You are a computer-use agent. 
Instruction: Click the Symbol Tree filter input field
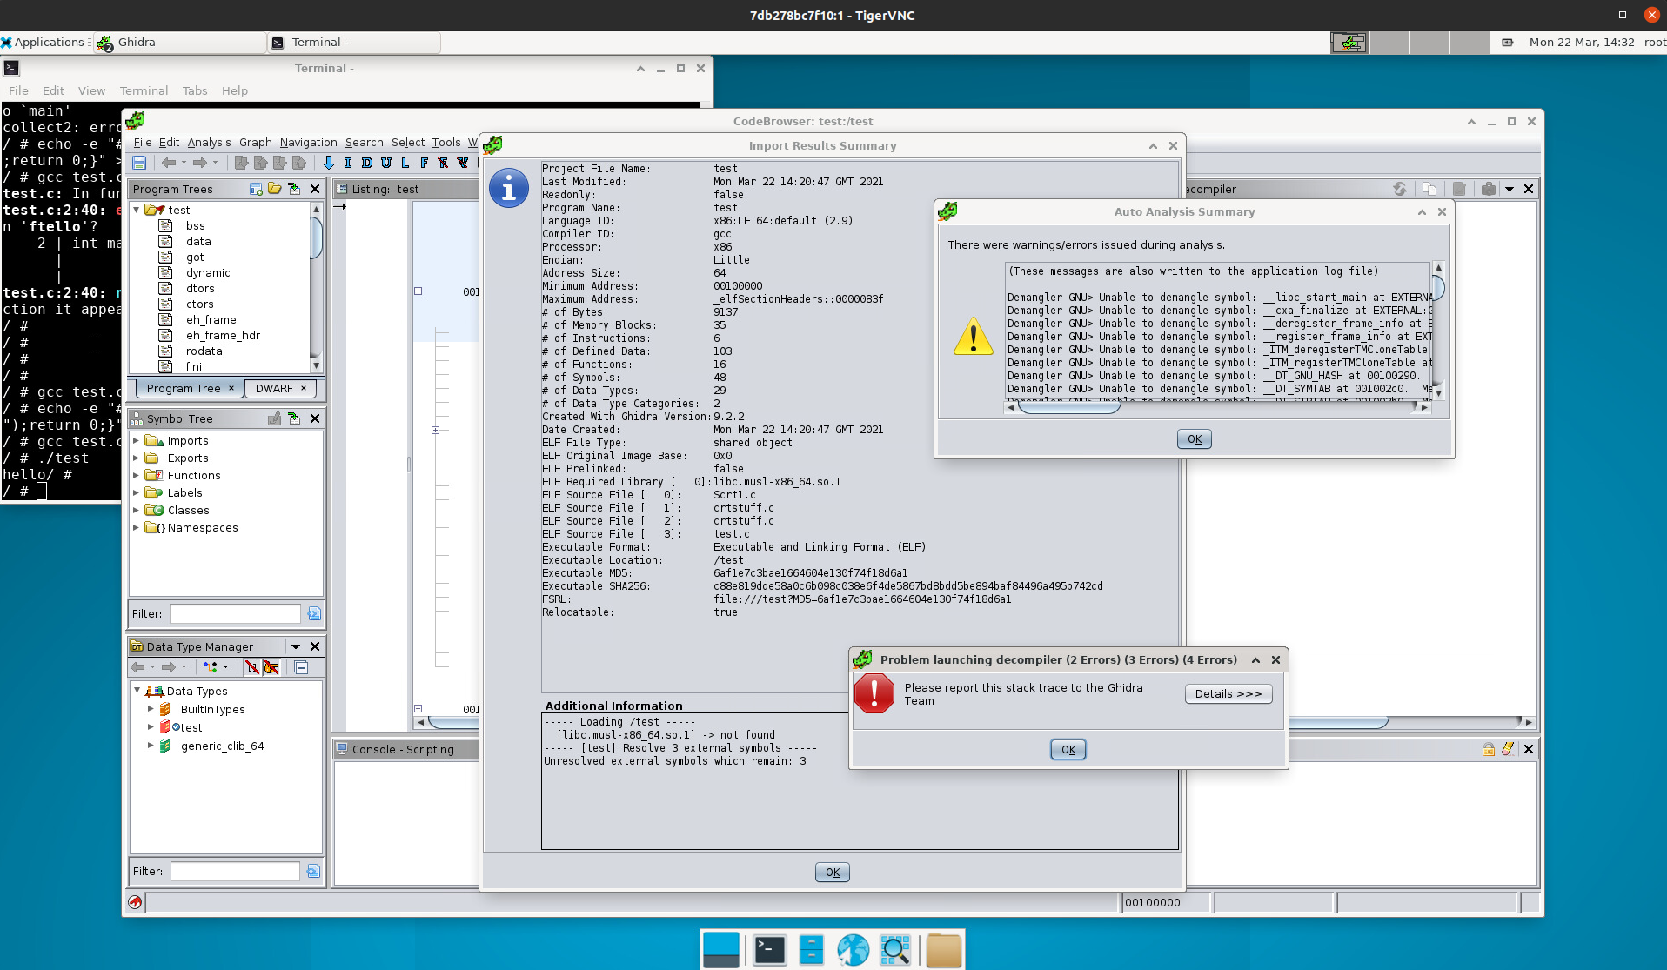(x=233, y=613)
